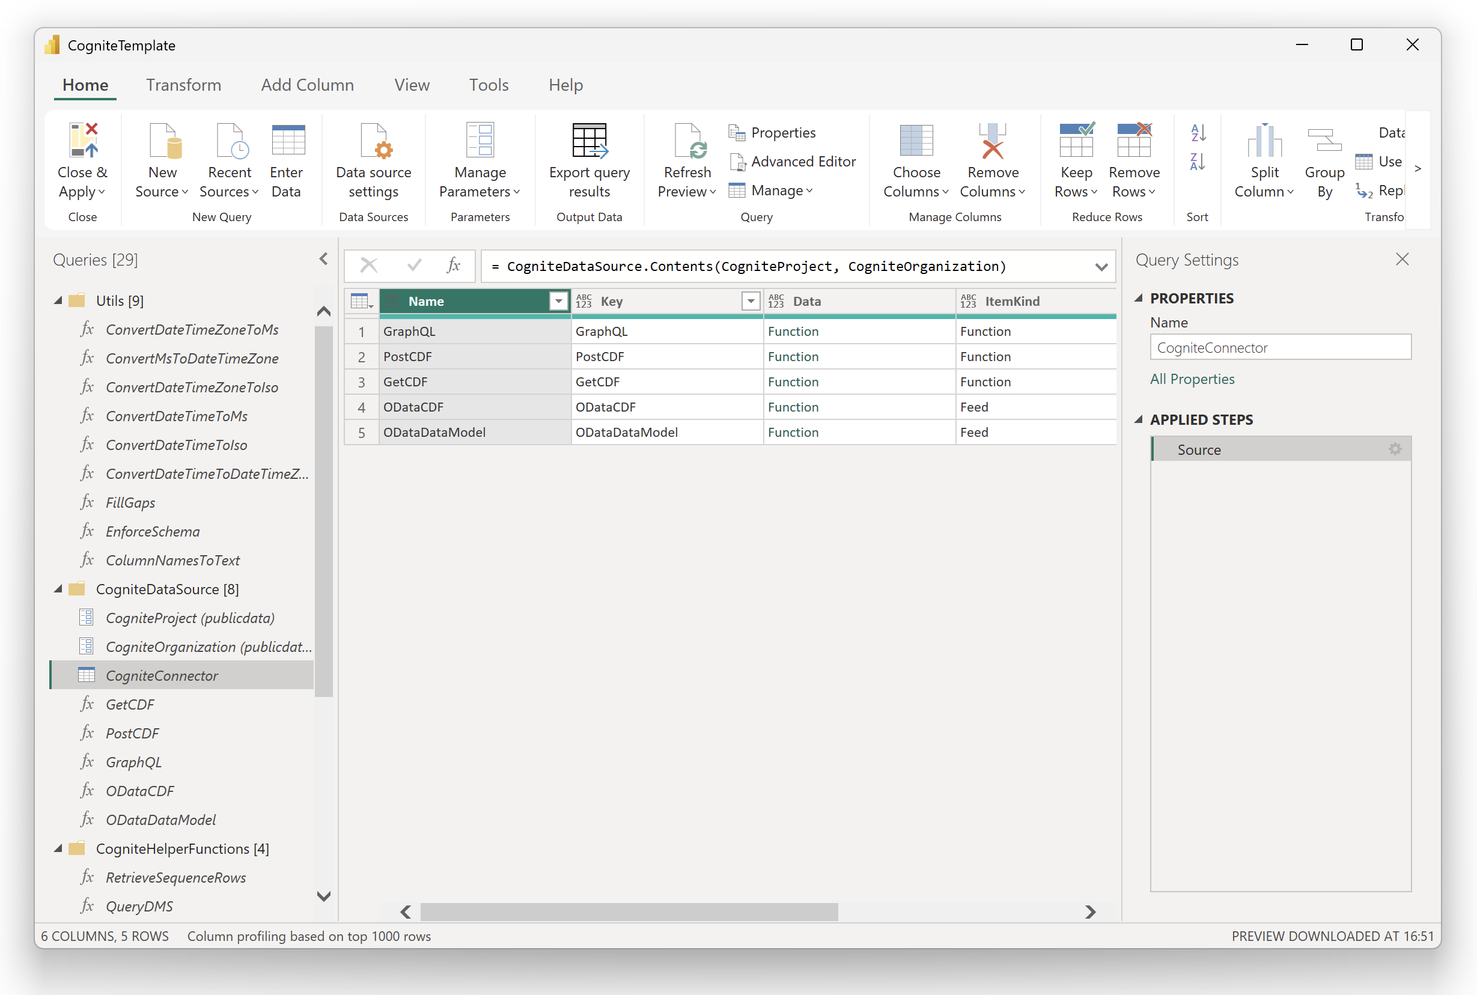Image resolution: width=1477 pixels, height=995 pixels.
Task: Open the Add Column tab
Action: (307, 85)
